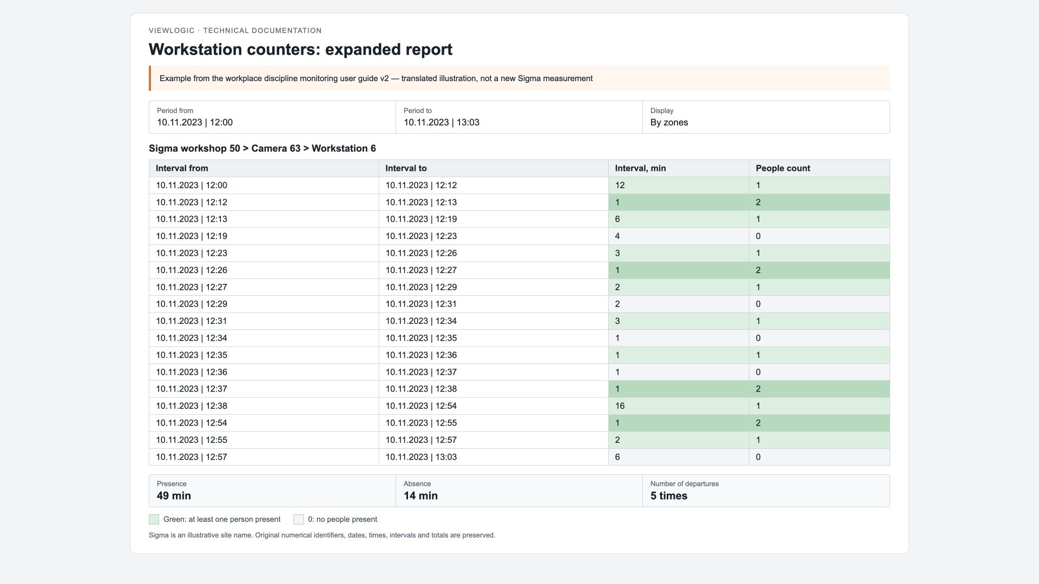Select the green legend swatch for person present
This screenshot has height=584, width=1039.
tap(154, 520)
